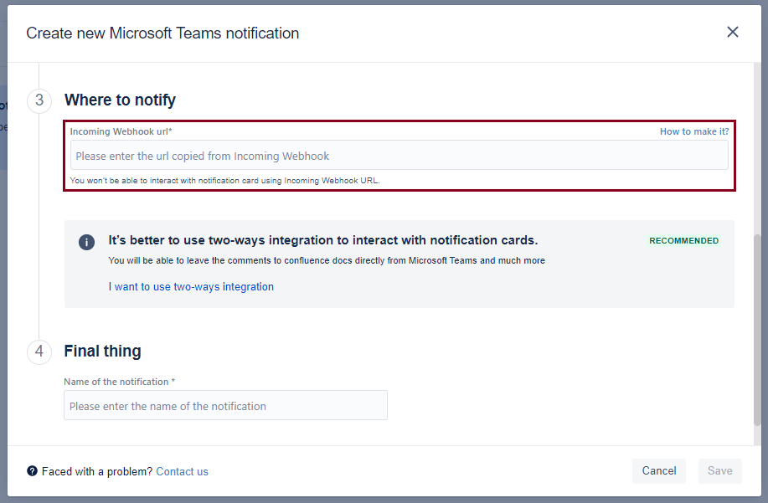Open the How to make it? link
The width and height of the screenshot is (768, 503).
[693, 131]
